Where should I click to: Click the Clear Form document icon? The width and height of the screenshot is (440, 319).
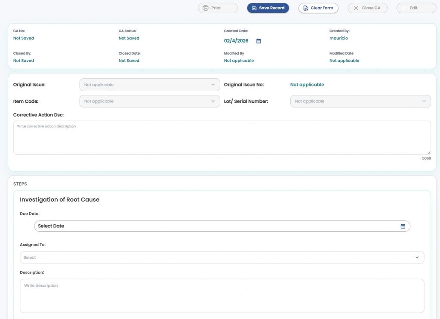(305, 8)
